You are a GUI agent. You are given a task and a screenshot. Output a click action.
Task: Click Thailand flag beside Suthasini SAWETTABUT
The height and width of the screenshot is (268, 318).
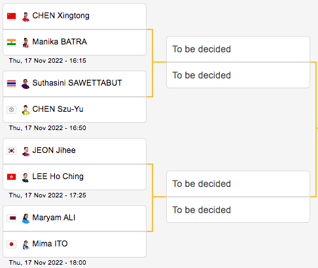[x=11, y=84]
